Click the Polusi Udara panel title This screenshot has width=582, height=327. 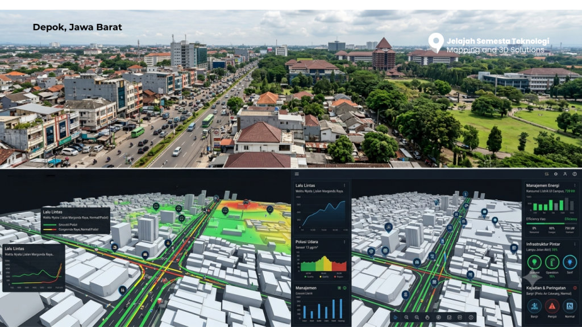click(306, 242)
